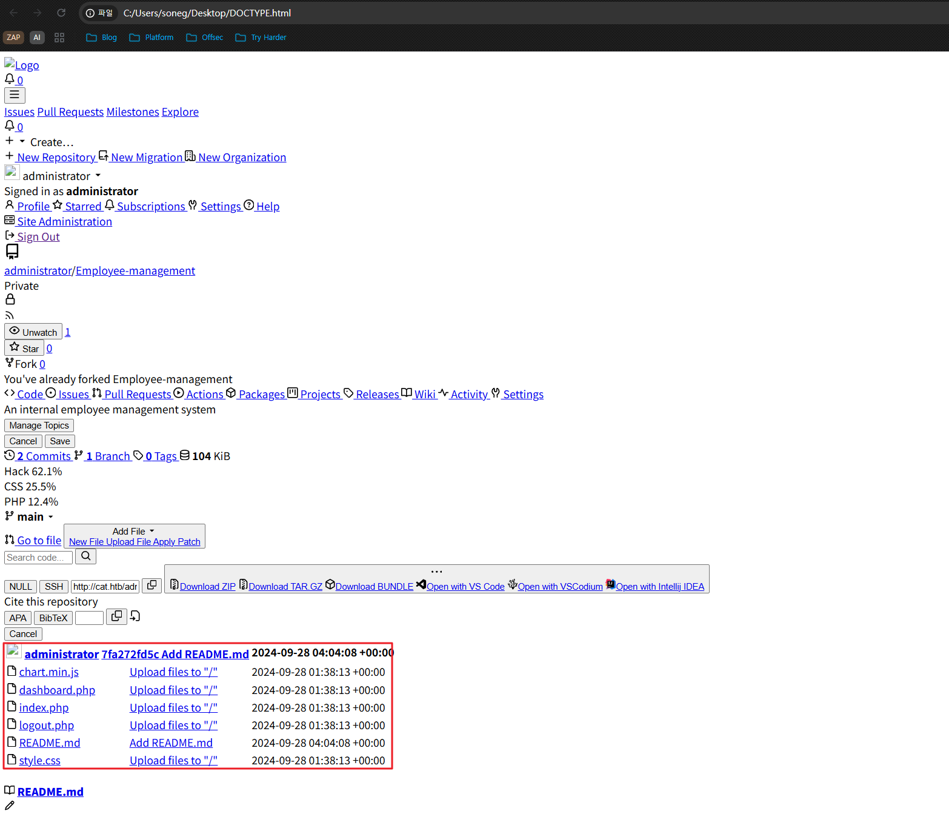
Task: Click the hamburger menu icon button
Action: 15,95
